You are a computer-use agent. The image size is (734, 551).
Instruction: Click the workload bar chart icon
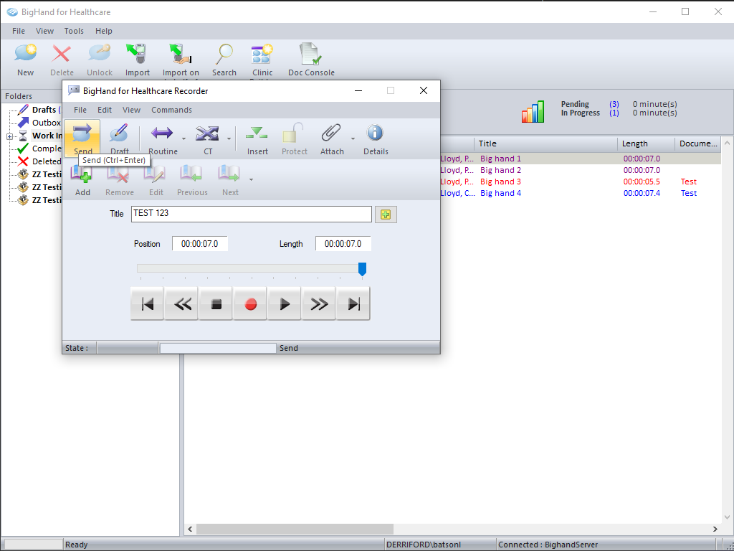(x=533, y=111)
